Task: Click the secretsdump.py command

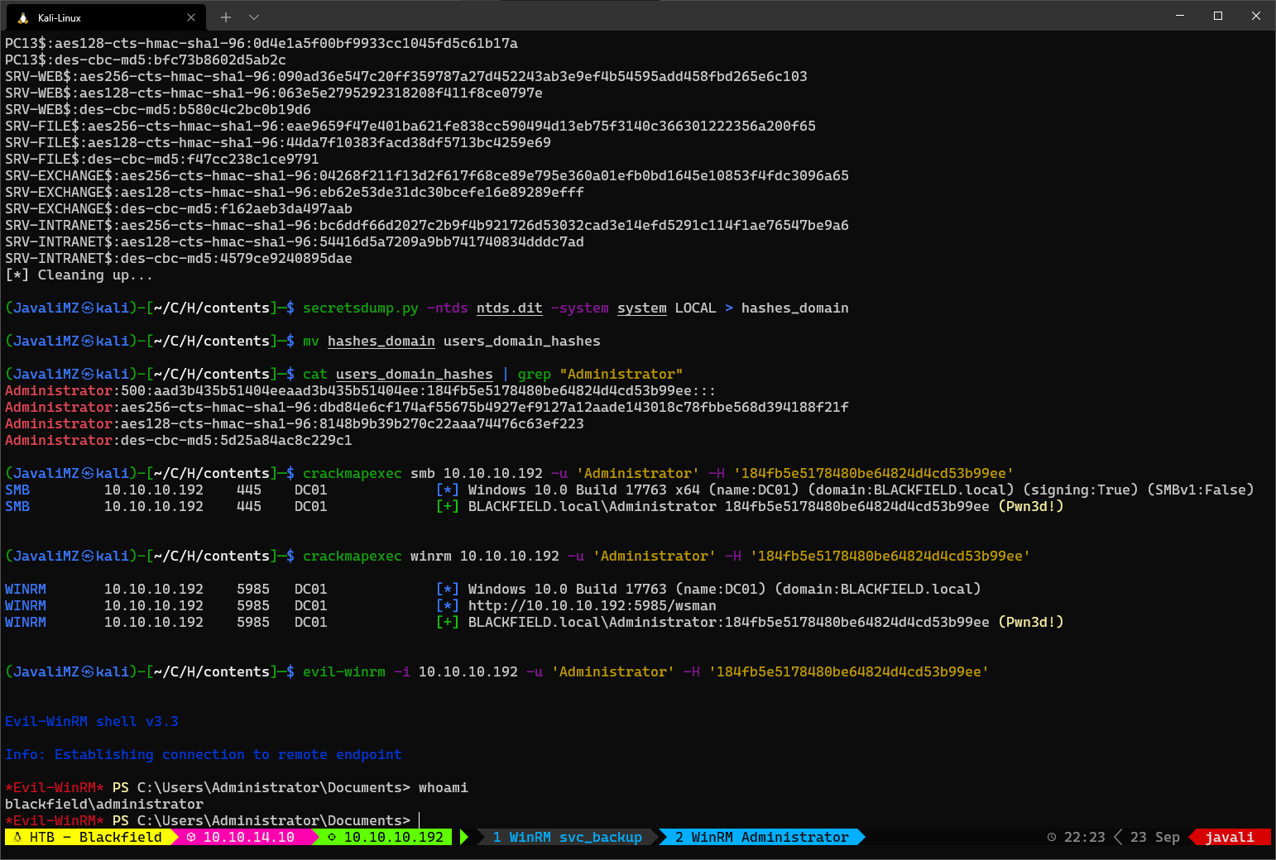Action: point(361,308)
